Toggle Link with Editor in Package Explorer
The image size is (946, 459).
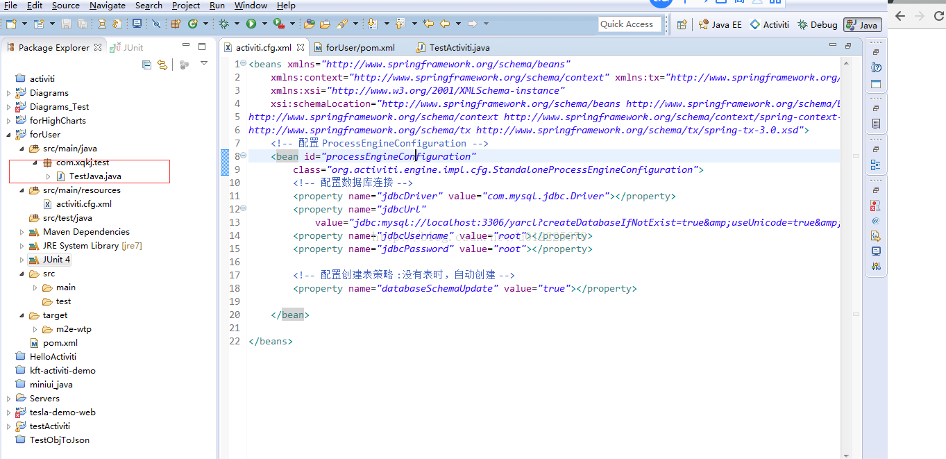pyautogui.click(x=162, y=65)
